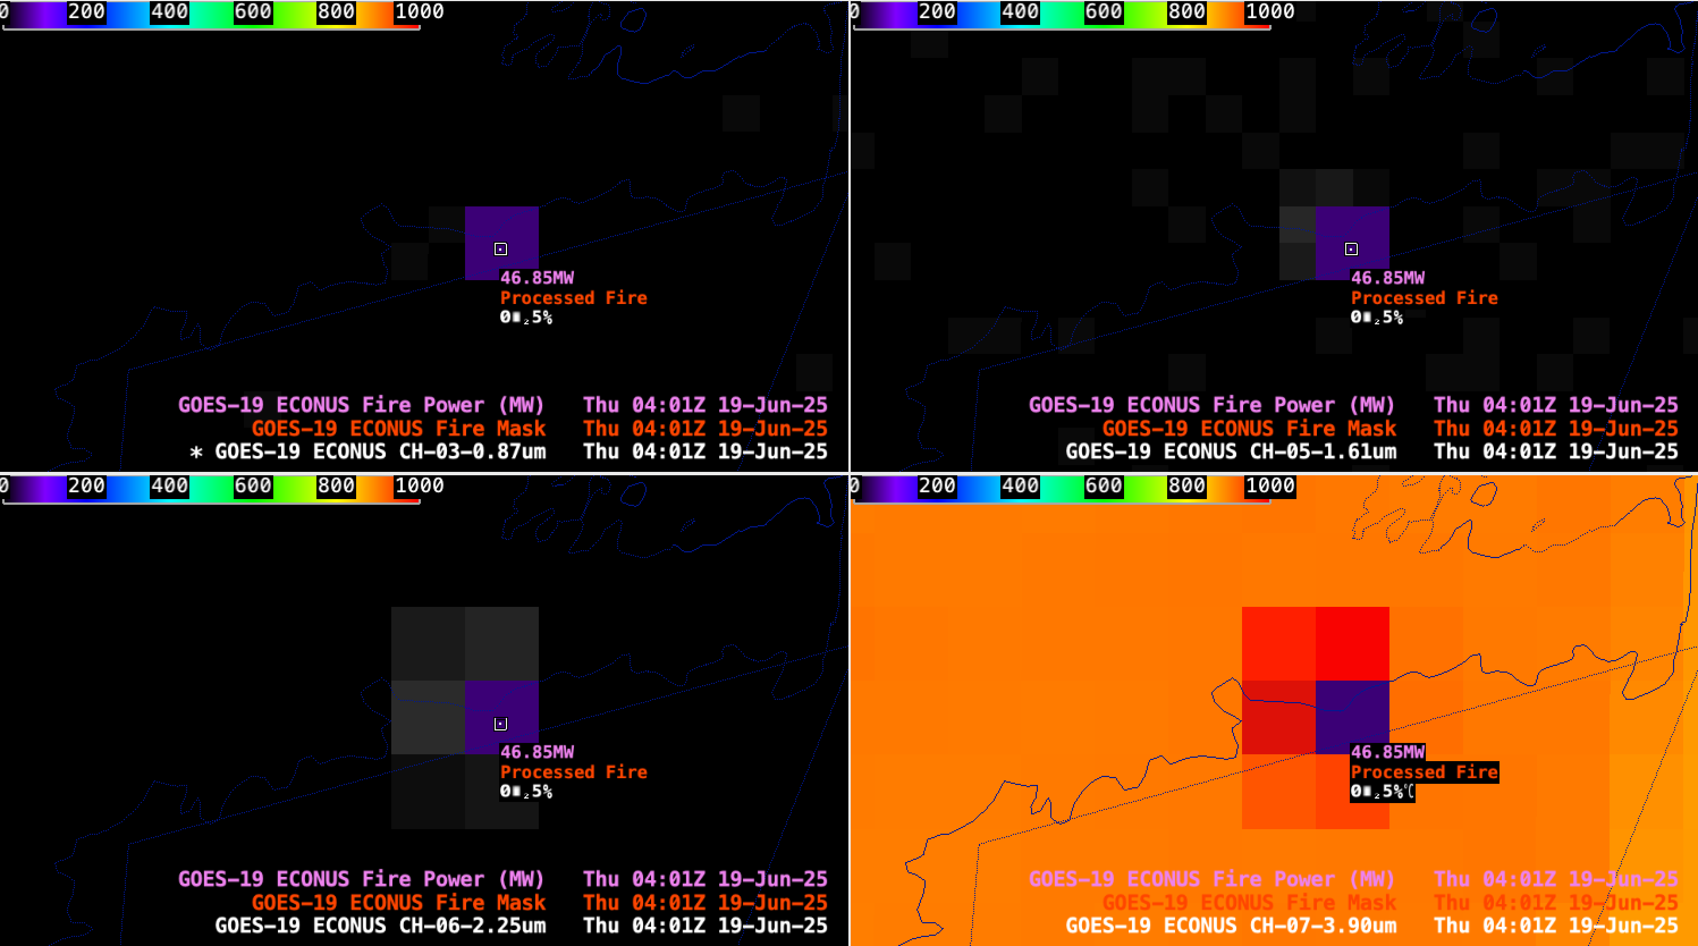Viewport: 1698px width, 946px height.
Task: Toggle Fire Mask legend in CH-03 panel
Action: (399, 429)
